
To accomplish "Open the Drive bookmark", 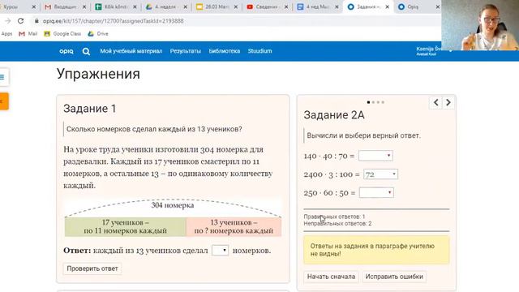I will coord(98,34).
